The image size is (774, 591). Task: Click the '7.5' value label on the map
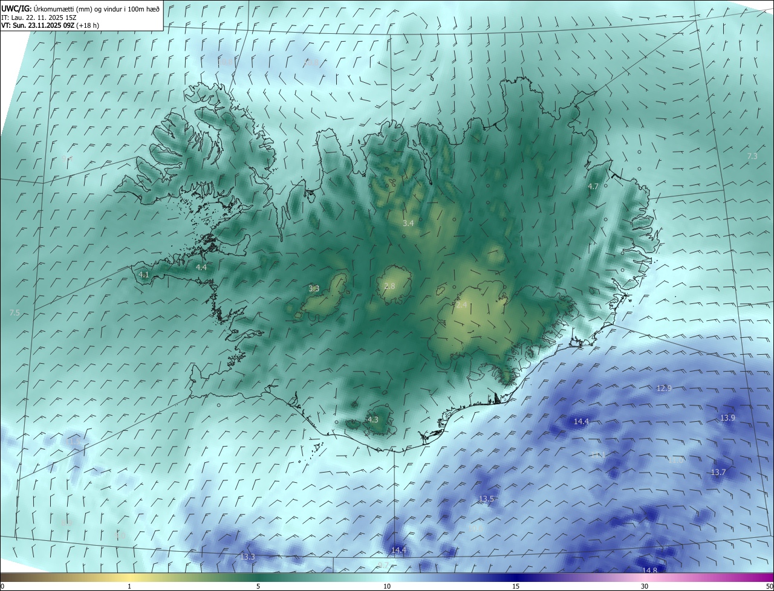[15, 312]
